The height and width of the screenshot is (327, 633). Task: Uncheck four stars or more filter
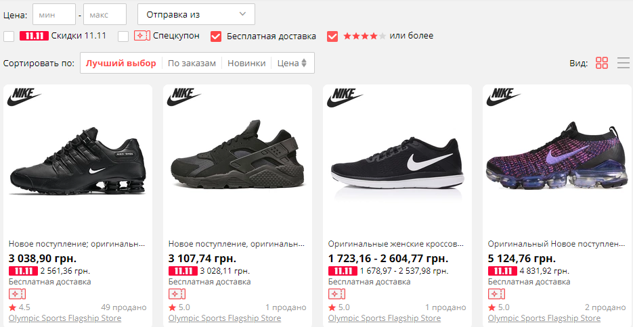coord(332,36)
